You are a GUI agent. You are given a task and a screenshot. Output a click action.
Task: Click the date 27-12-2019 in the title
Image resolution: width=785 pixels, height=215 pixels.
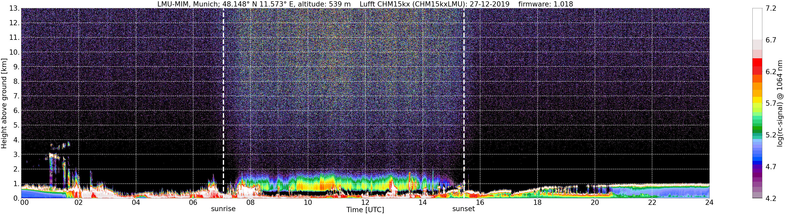[489, 4]
